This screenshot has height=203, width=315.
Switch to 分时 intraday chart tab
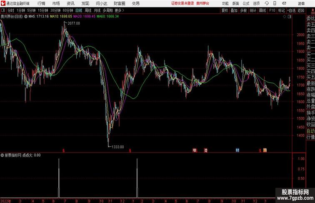11,10
